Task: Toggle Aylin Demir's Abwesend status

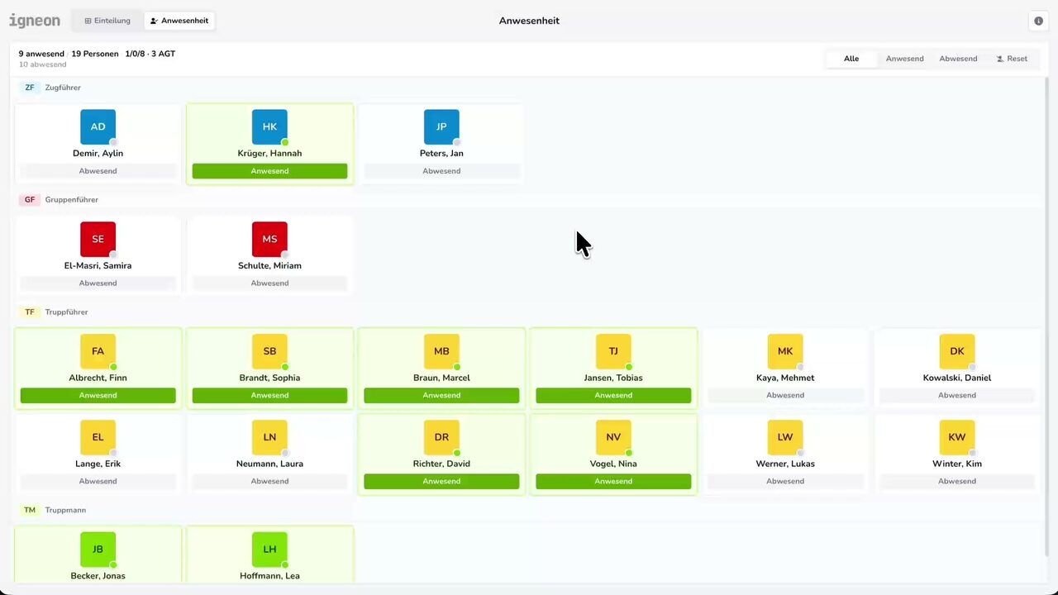Action: click(98, 171)
